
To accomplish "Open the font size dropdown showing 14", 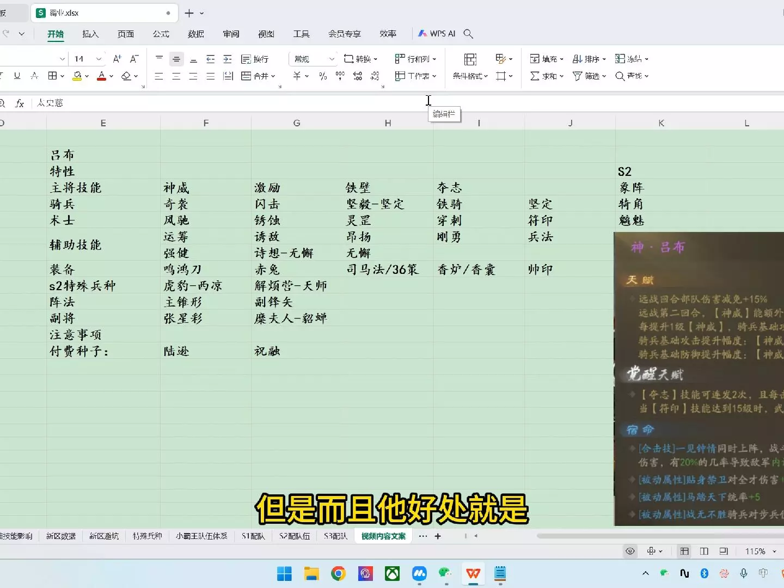I will pos(99,59).
